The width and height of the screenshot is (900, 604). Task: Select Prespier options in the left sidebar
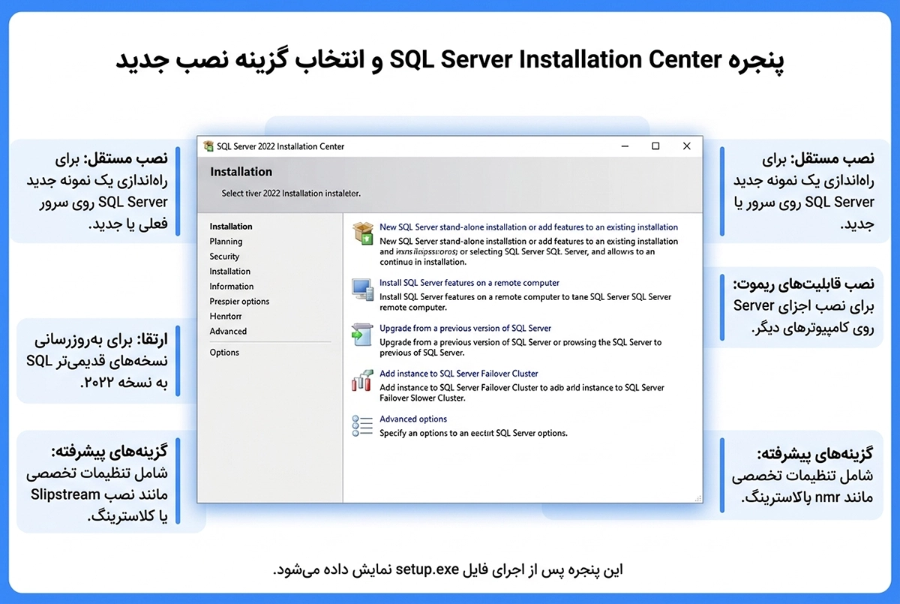pyautogui.click(x=239, y=302)
